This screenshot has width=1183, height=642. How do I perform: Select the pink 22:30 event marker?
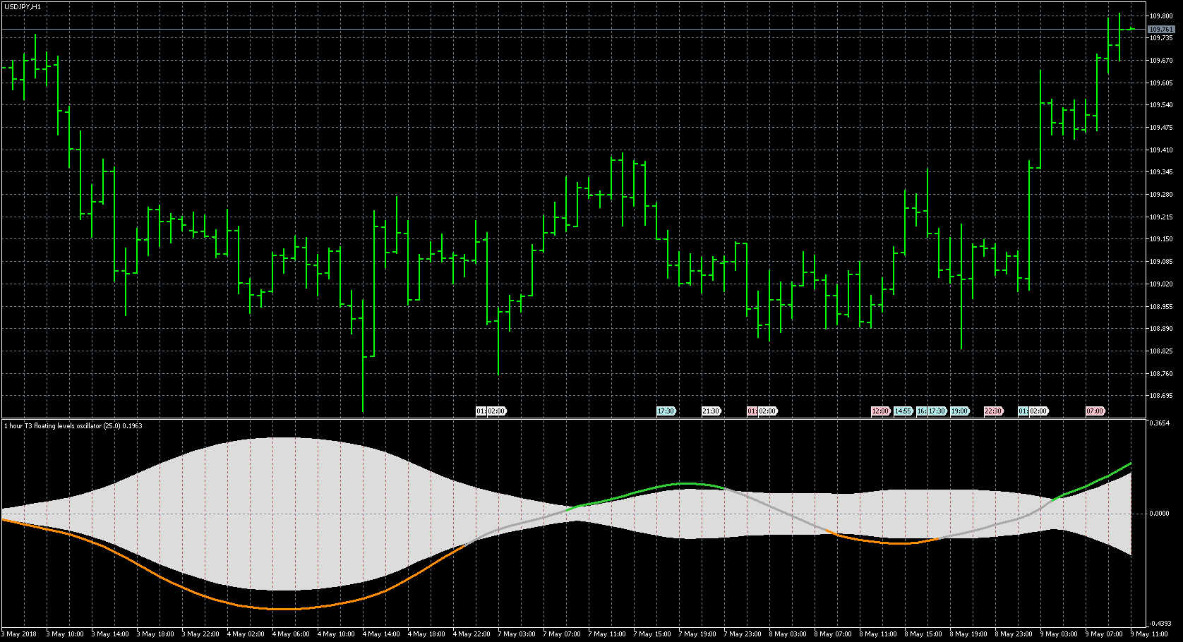(993, 411)
